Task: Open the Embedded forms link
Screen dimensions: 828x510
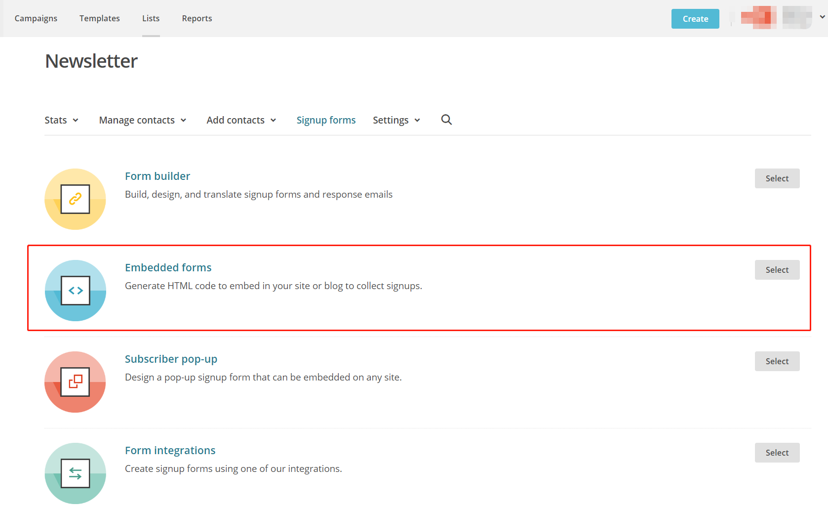Action: point(168,267)
